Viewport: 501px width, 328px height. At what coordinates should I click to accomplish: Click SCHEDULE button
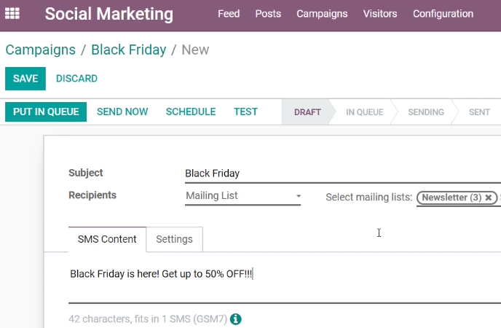pos(191,112)
